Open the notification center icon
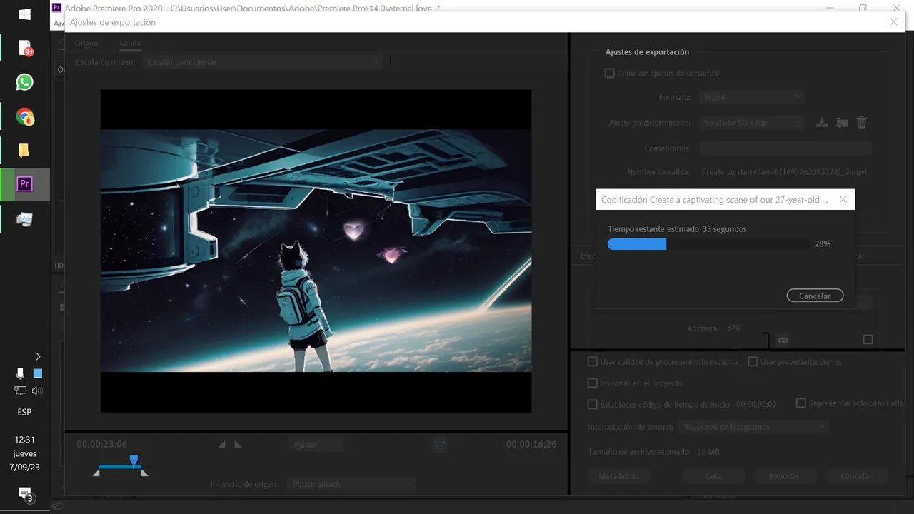Screen dimensions: 914x514 pos(25,494)
